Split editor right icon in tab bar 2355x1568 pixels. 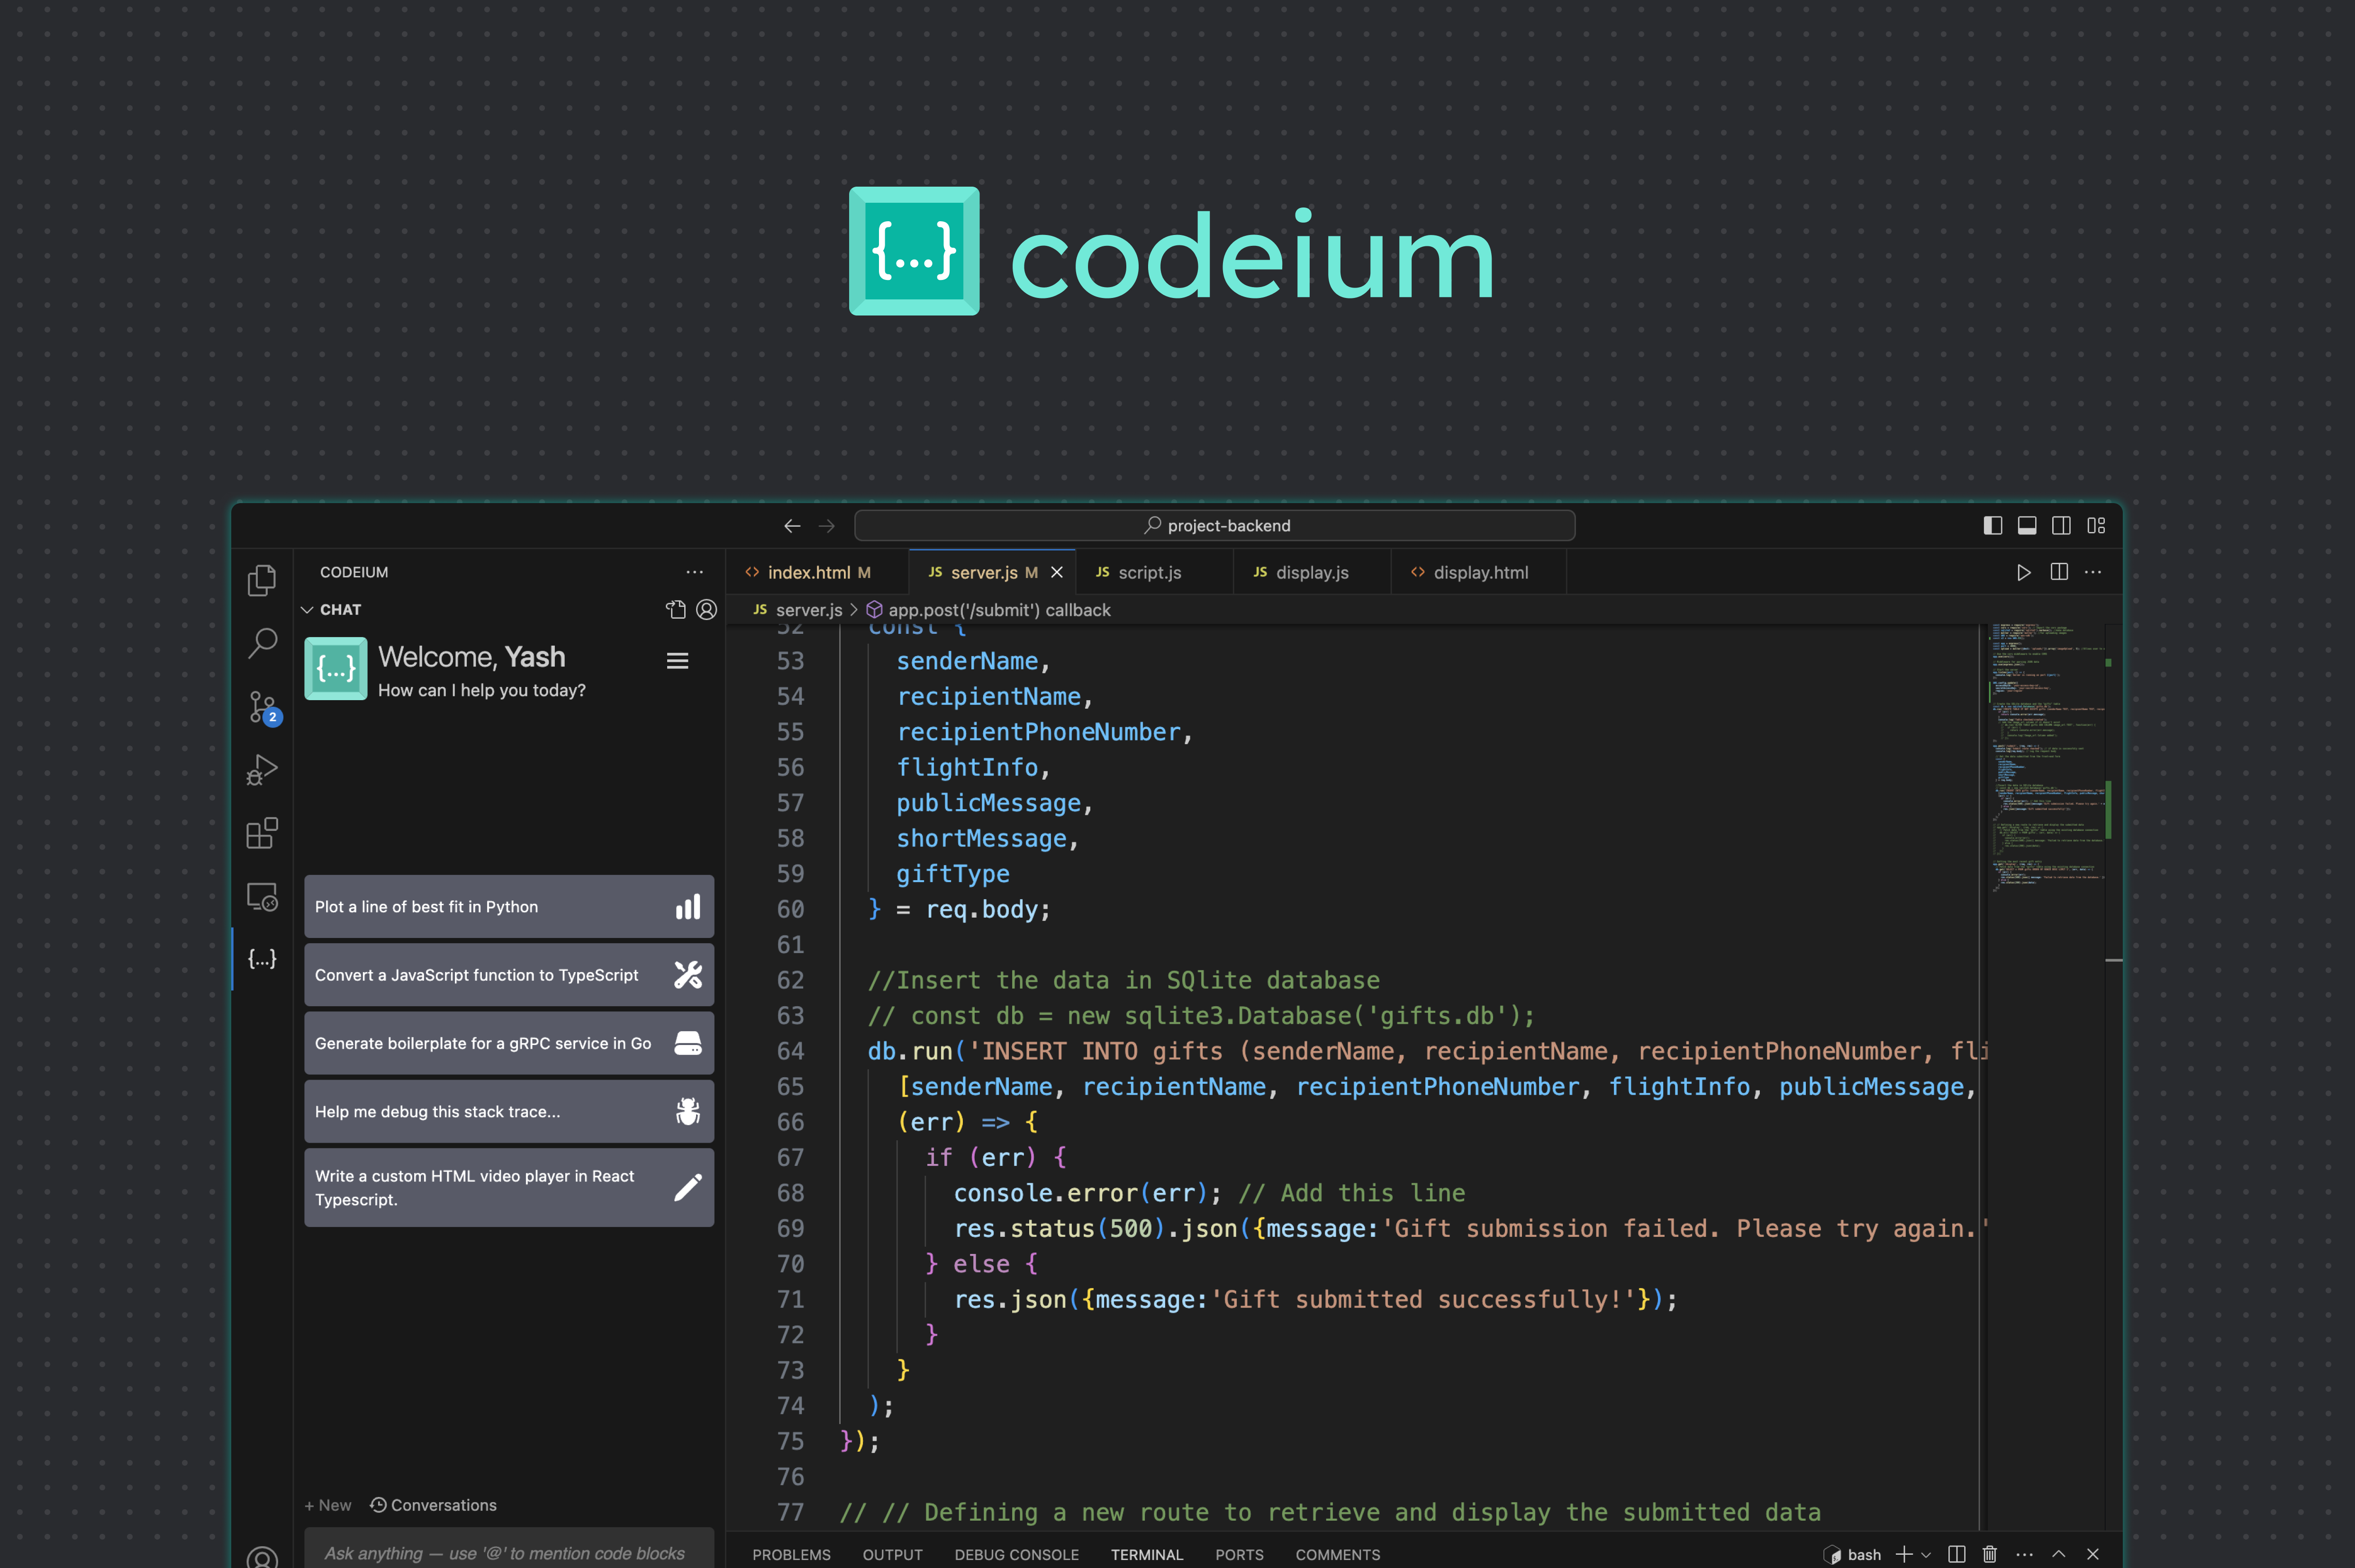pyautogui.click(x=2059, y=572)
